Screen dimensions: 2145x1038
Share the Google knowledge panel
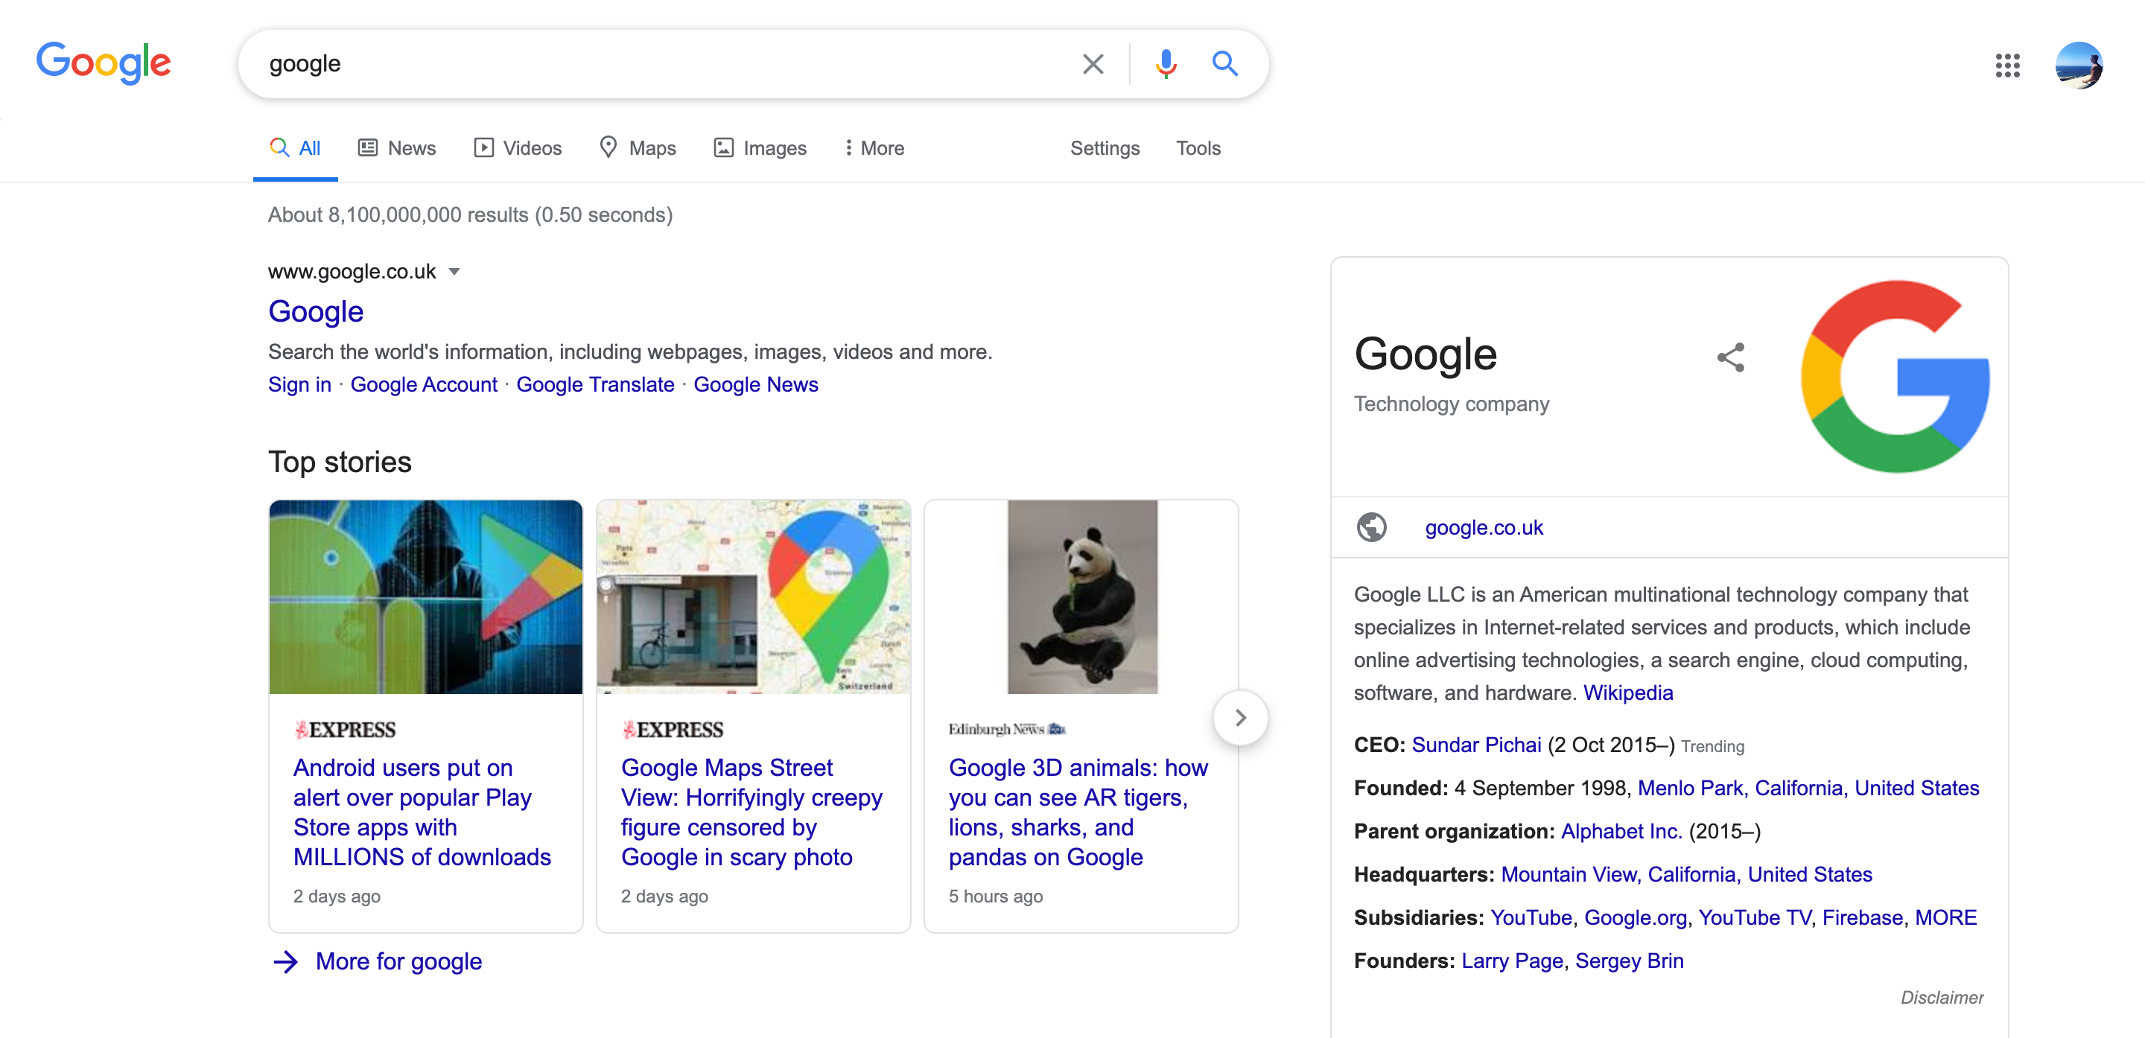1730,358
